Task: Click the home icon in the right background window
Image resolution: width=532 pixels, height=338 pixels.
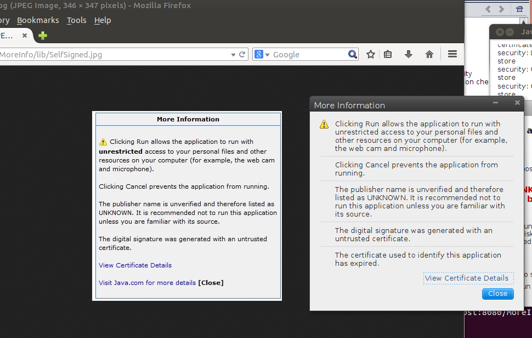Action: 519,9
